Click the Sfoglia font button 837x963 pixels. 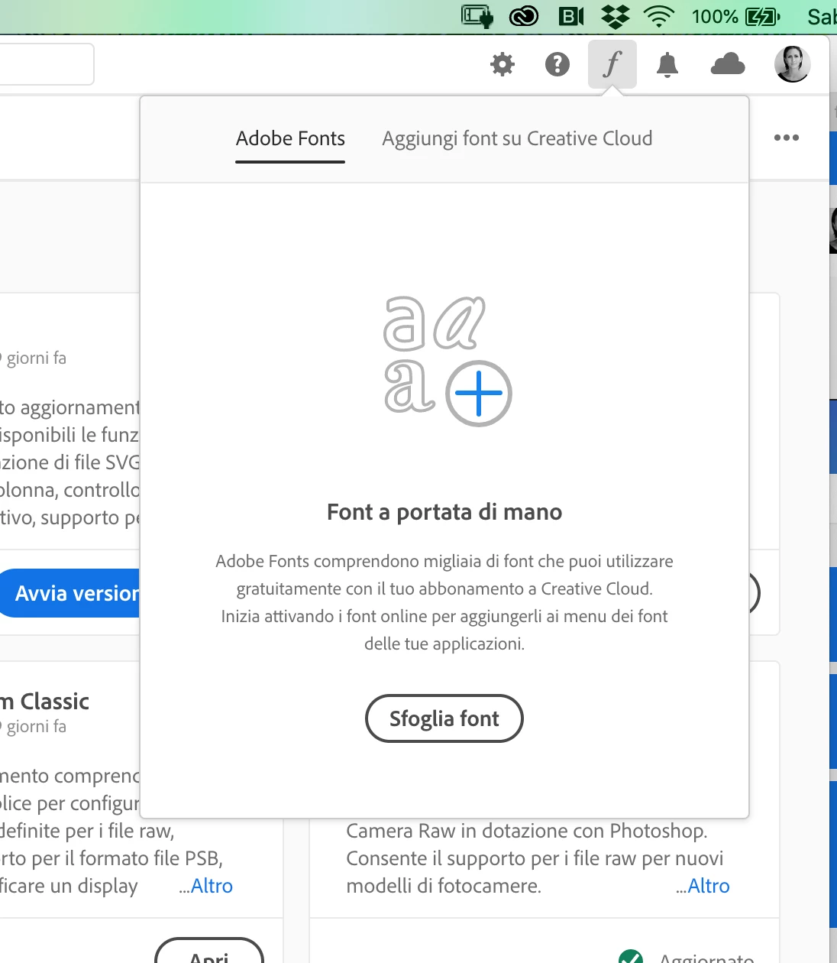click(x=444, y=718)
